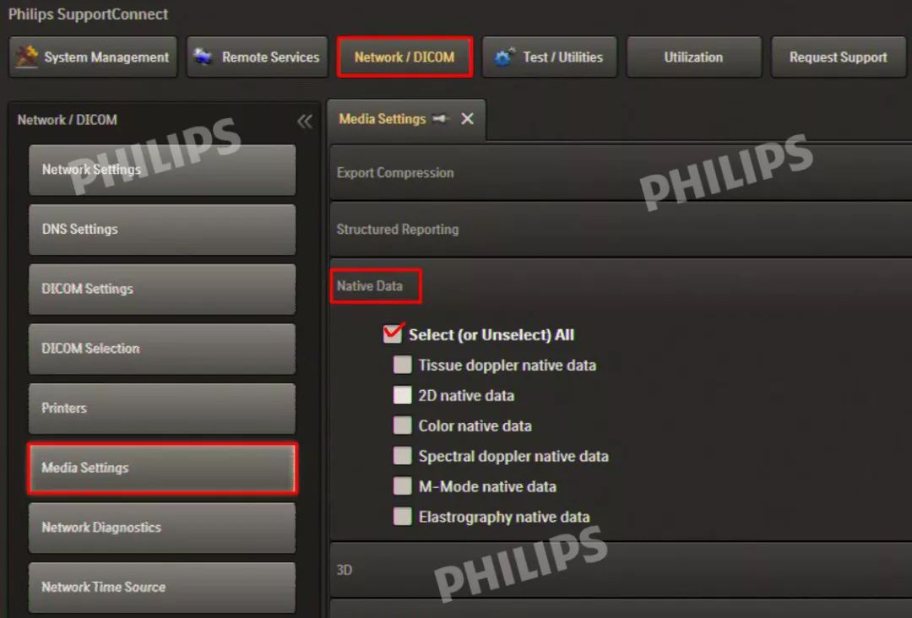Open the Test / Utilities section
This screenshot has width=912, height=618.
550,57
